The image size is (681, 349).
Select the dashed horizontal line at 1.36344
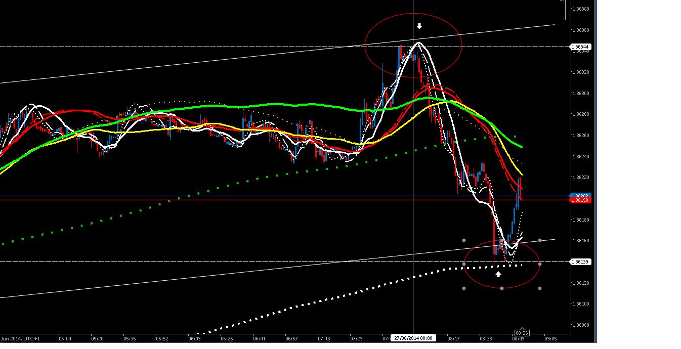pos(202,46)
